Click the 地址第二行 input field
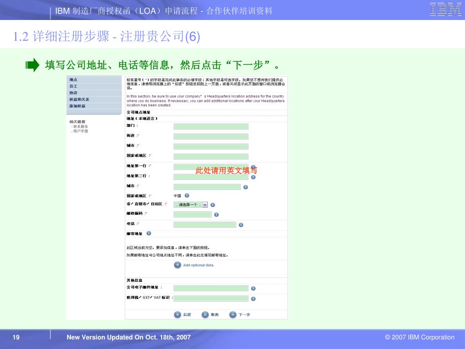This screenshot has height=349, width=465. click(x=211, y=177)
